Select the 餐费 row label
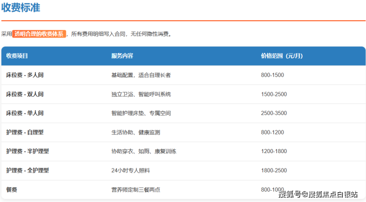The width and height of the screenshot is (366, 202). (12, 189)
